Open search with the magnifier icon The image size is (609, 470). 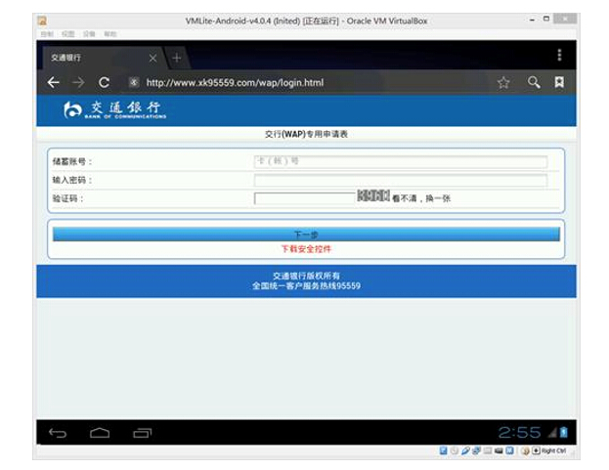click(x=534, y=82)
